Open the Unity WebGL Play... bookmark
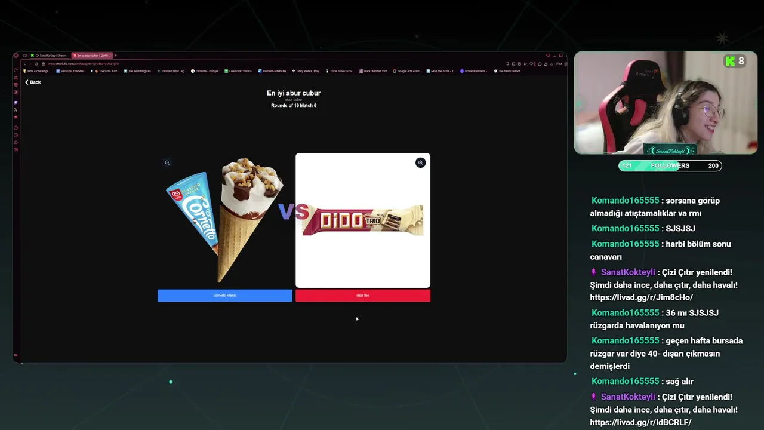 (307, 71)
